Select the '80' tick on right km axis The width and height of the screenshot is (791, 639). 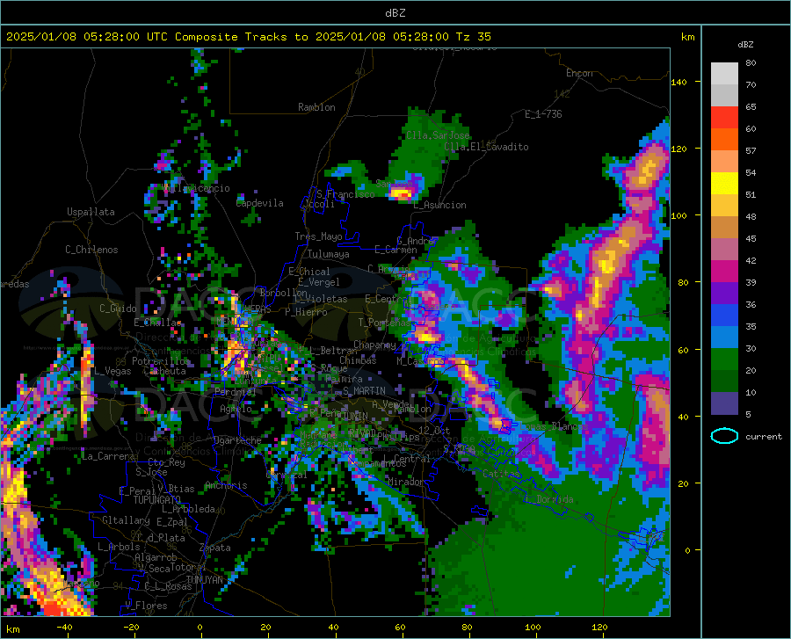click(683, 282)
